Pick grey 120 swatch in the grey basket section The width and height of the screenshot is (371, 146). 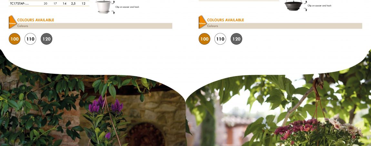tap(236, 39)
